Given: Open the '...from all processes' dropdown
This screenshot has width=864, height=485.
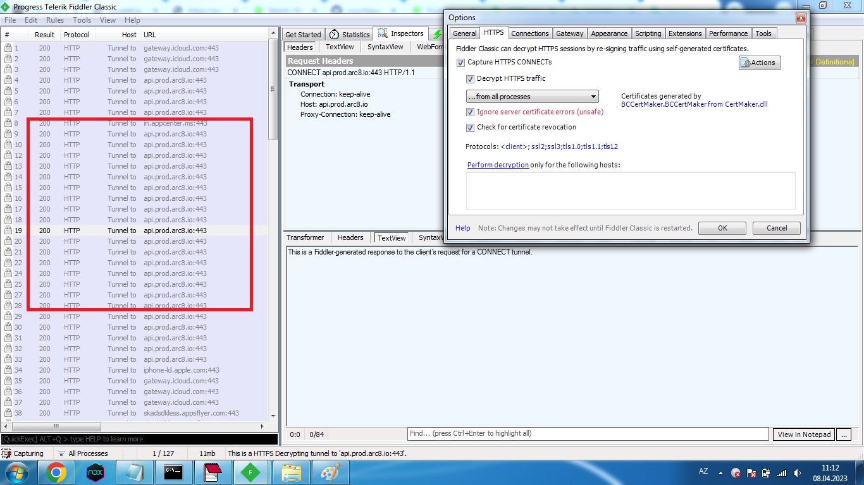Looking at the screenshot, I should point(532,97).
